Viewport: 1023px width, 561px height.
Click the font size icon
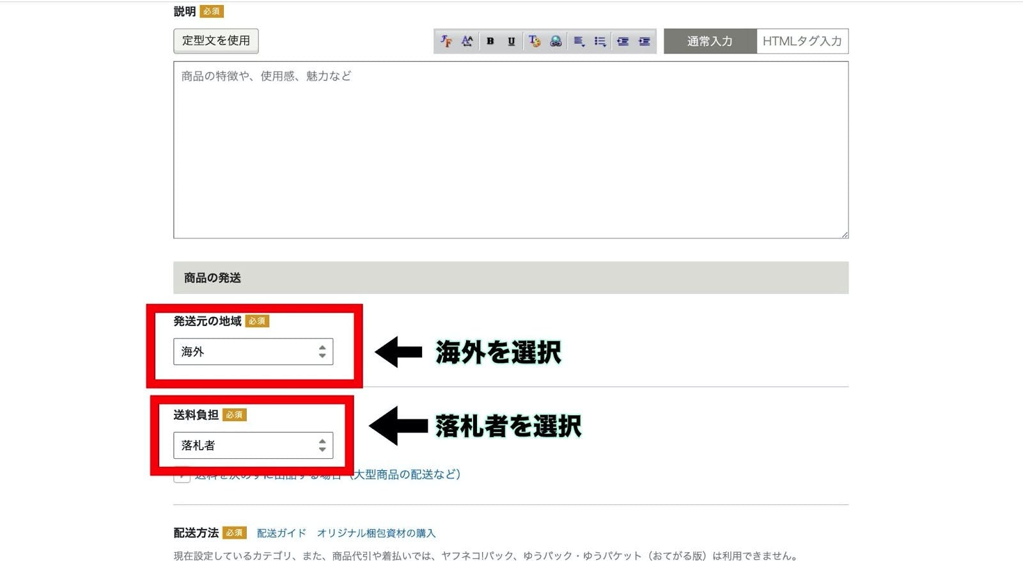click(x=467, y=42)
